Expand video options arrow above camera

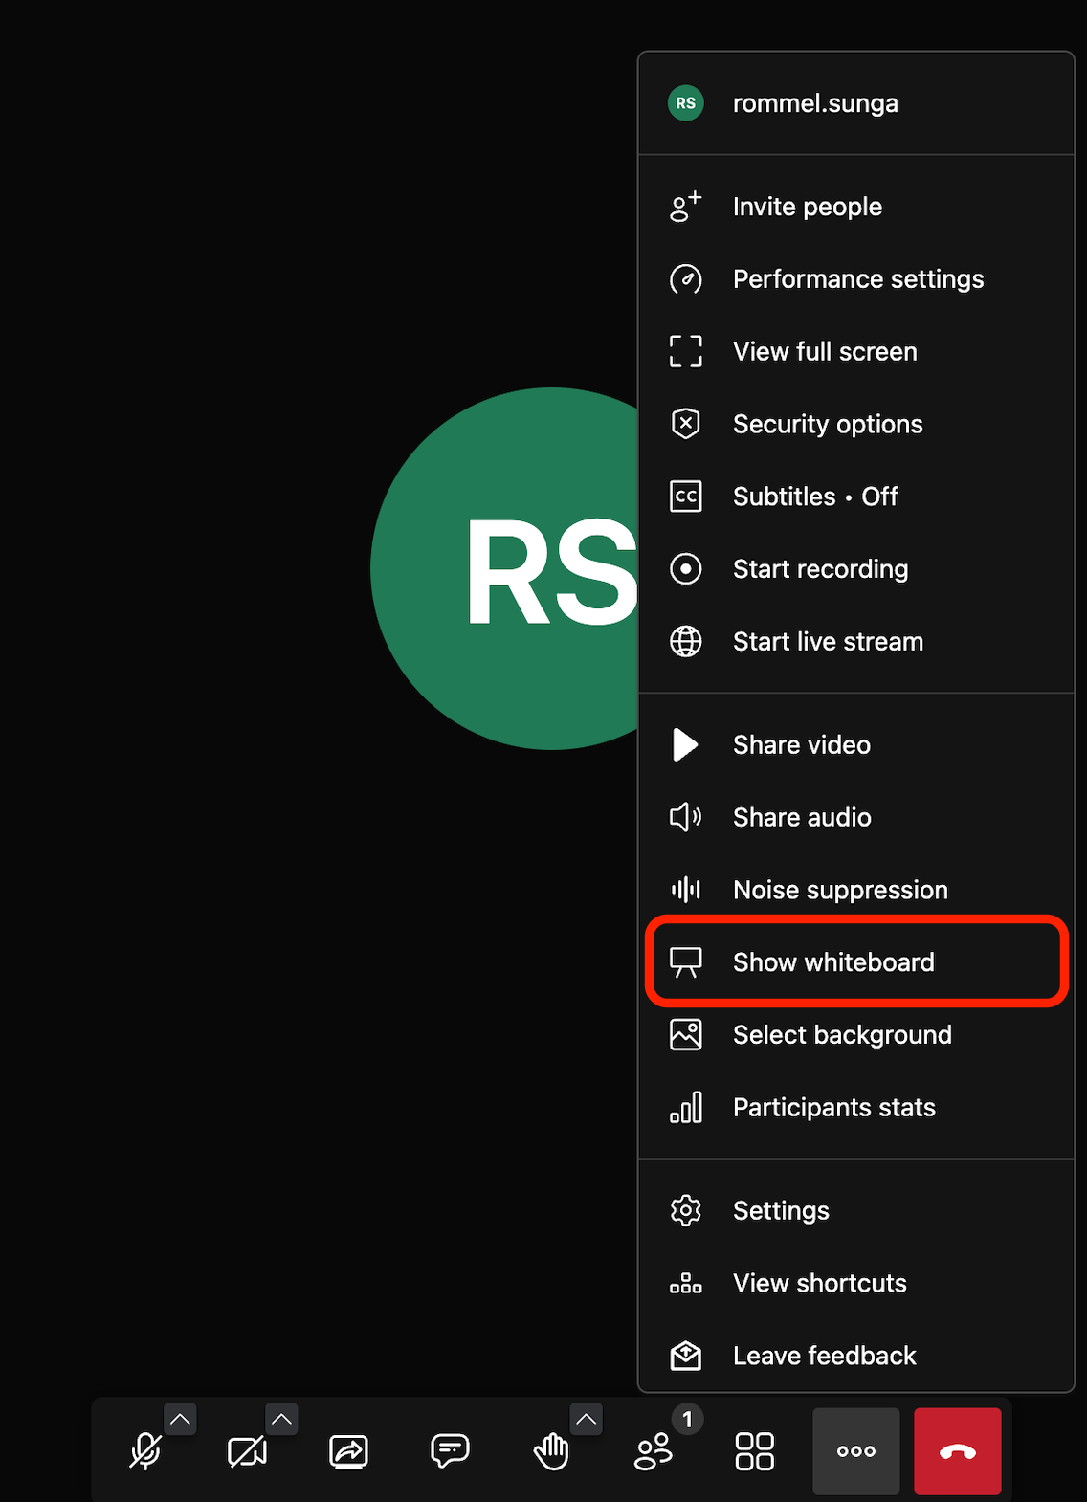coord(281,1419)
